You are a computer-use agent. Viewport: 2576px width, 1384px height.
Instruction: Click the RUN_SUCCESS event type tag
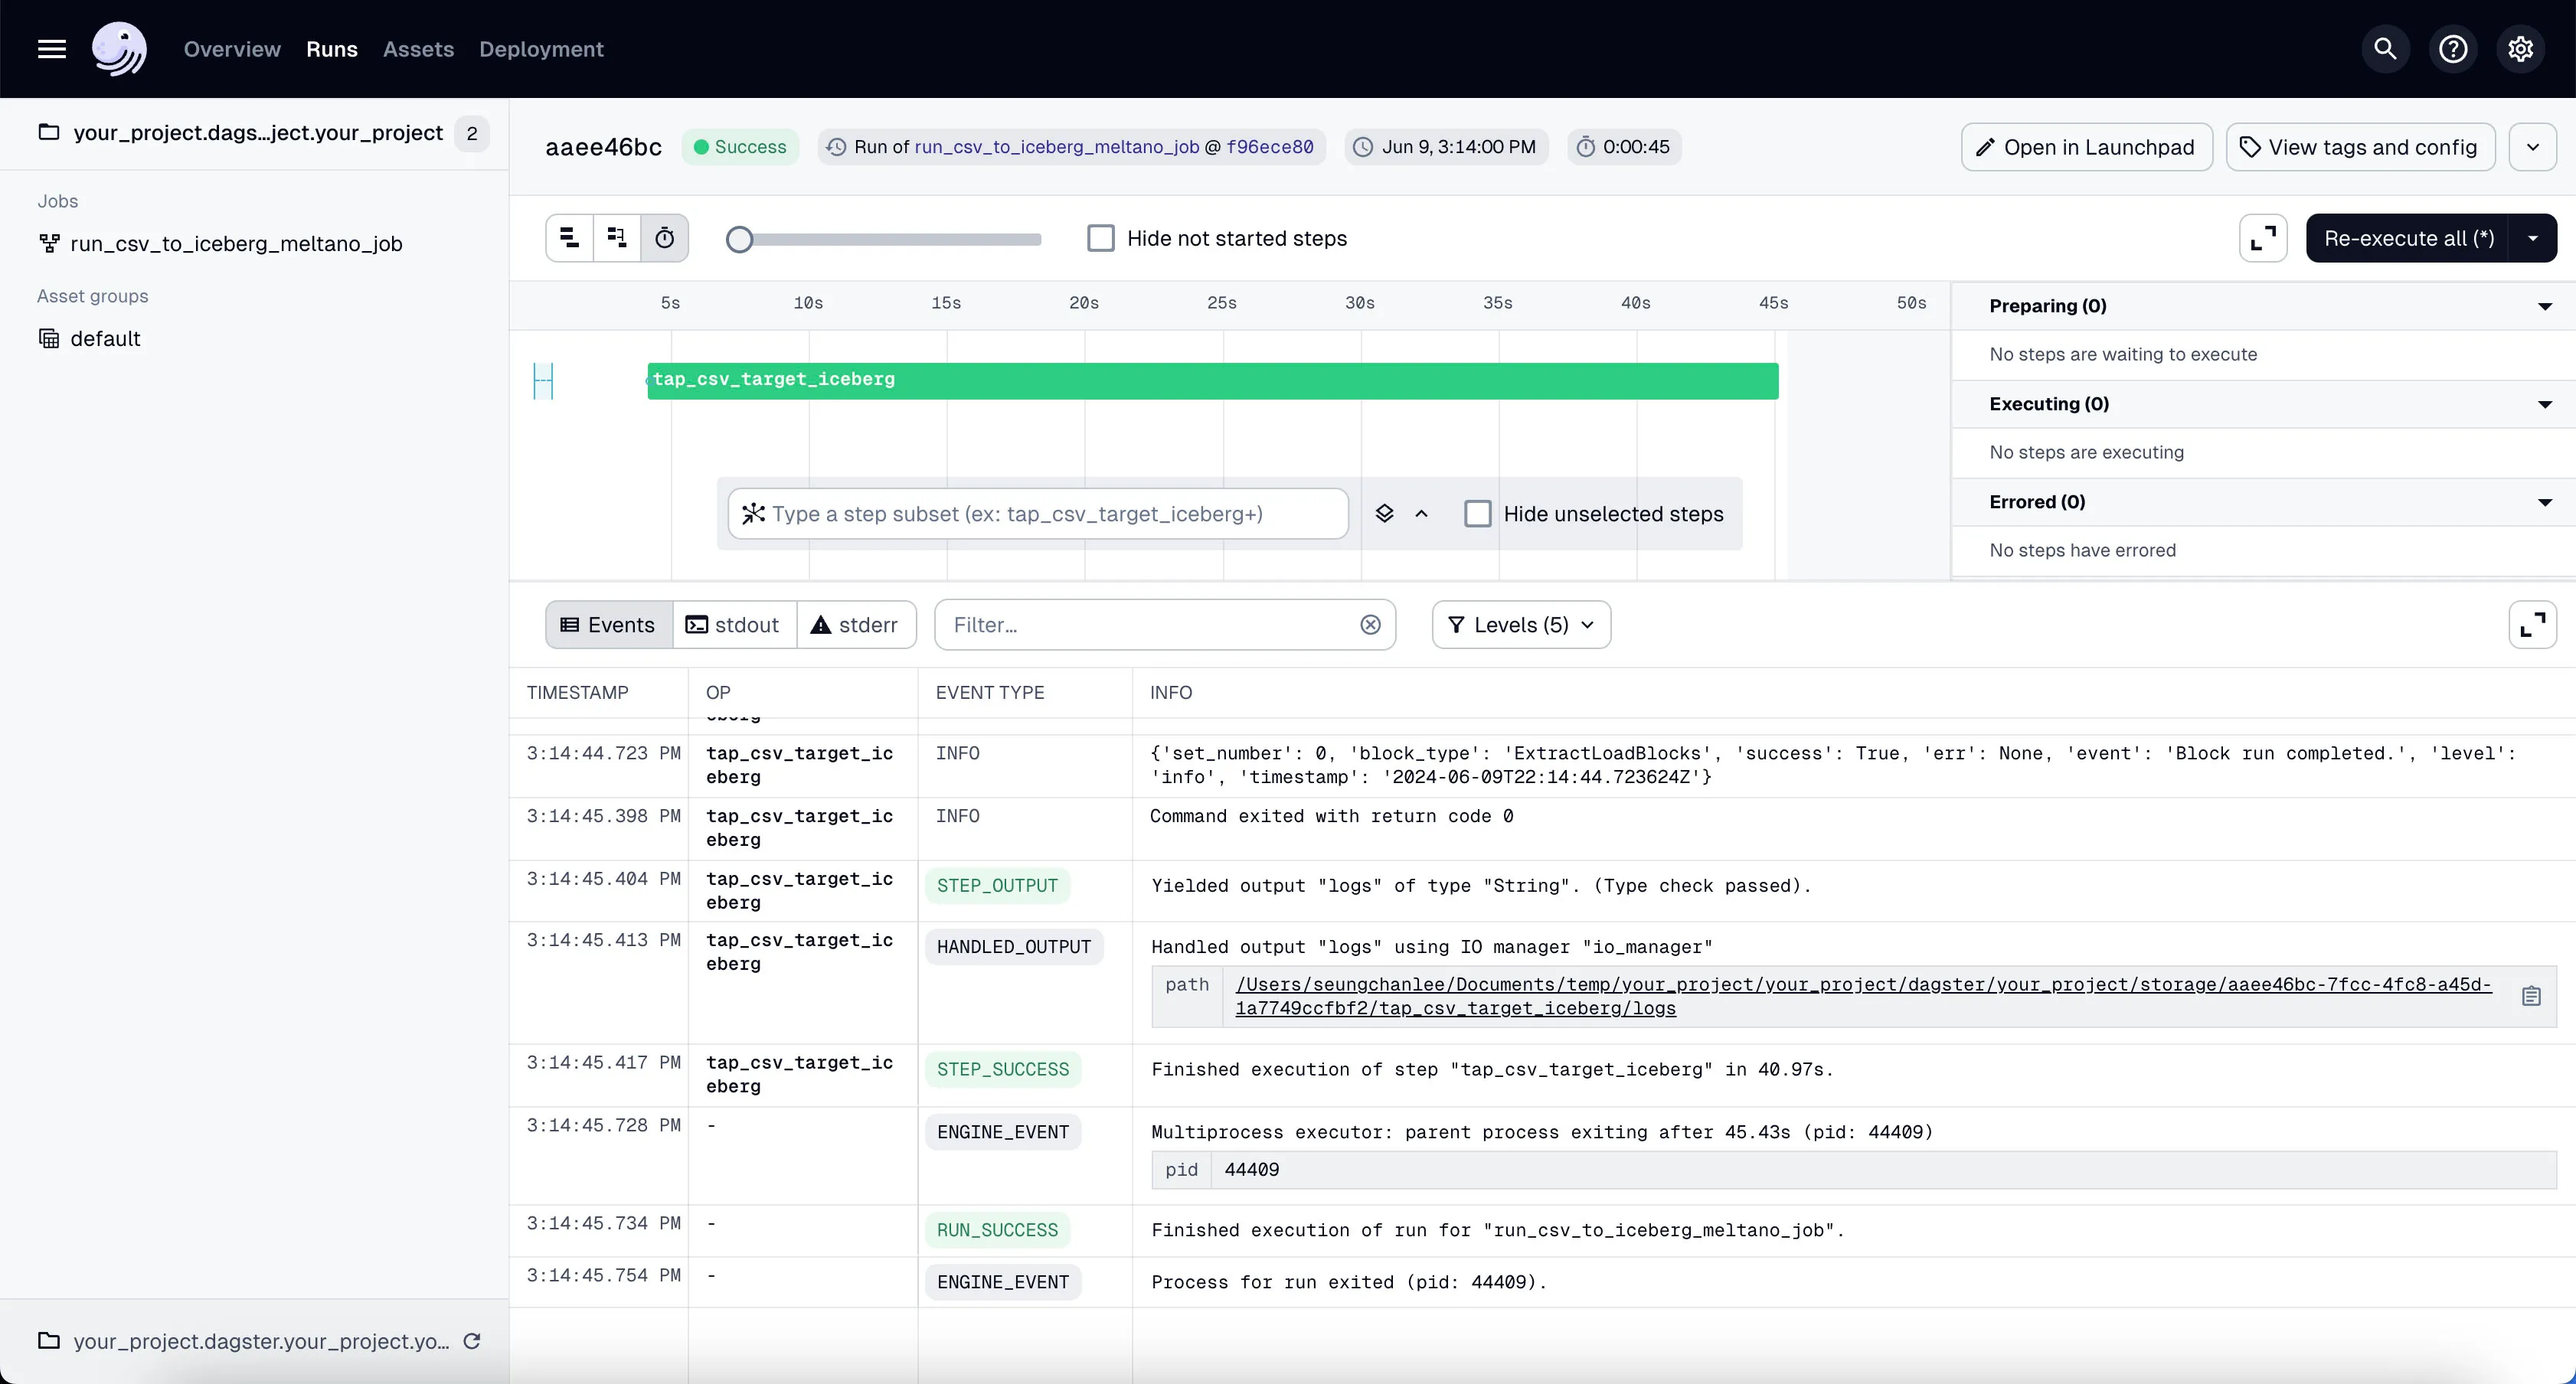pos(997,1230)
